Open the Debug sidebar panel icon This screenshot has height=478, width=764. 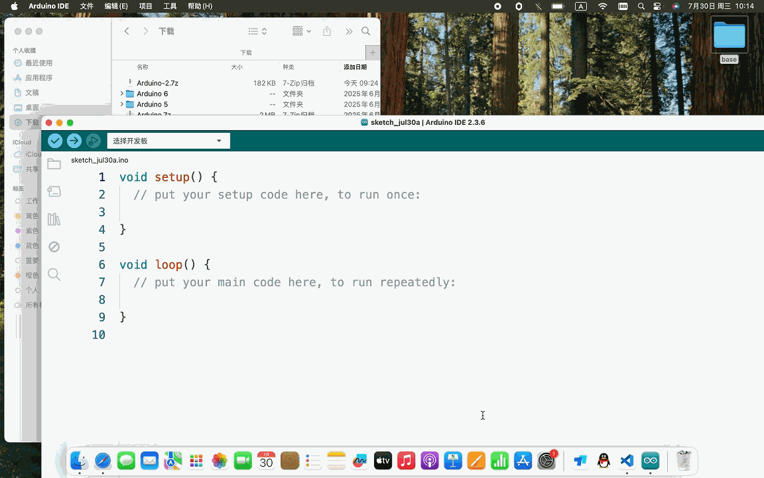pyautogui.click(x=54, y=247)
